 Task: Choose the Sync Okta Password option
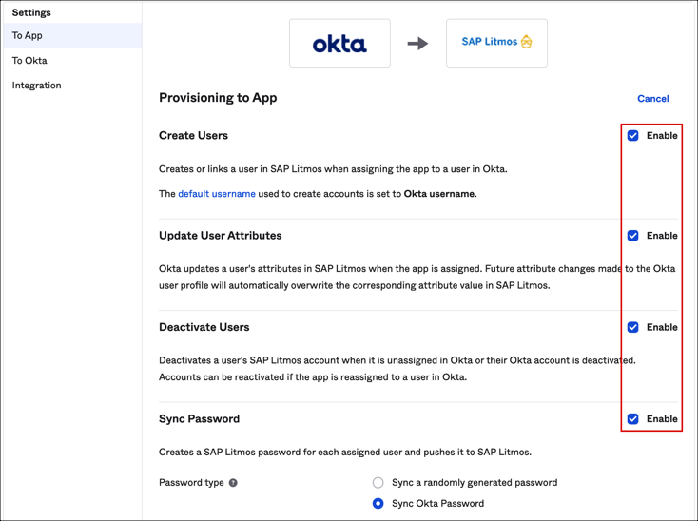click(378, 504)
